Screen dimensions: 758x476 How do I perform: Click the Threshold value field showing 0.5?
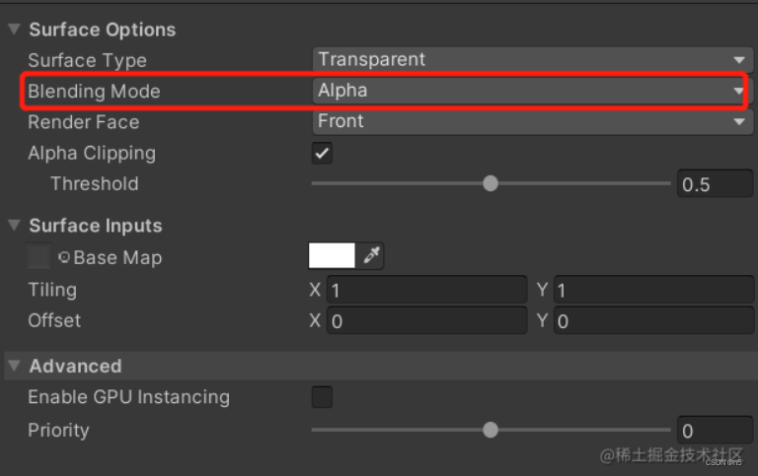pos(715,184)
